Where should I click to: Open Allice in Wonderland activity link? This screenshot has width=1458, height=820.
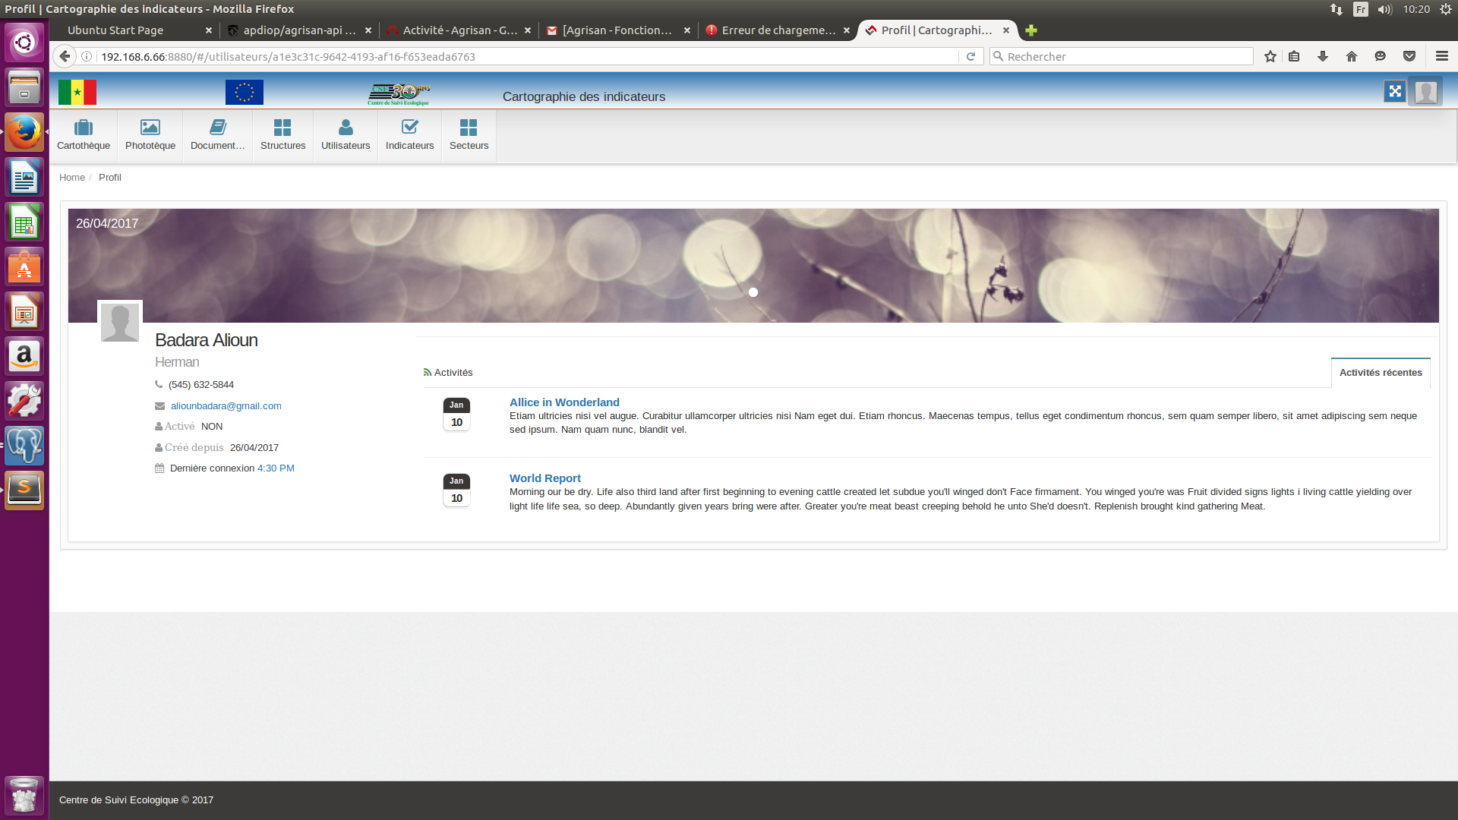pos(564,402)
